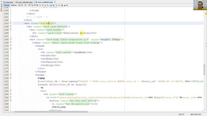Switch to Source view
Screen dimensions: 207x116
coord(6,5)
